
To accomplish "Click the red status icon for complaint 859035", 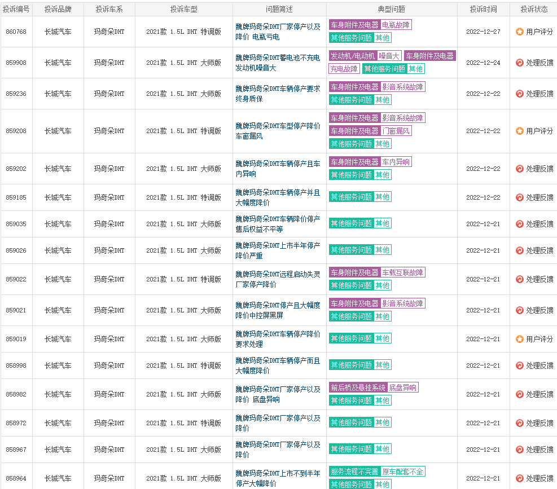I will tap(519, 224).
